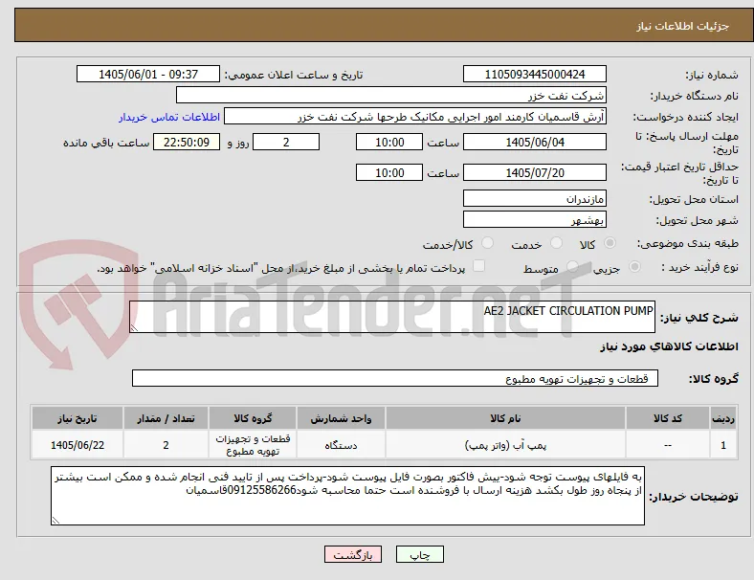The height and width of the screenshot is (580, 754).
Task: Select the خدمت radio button
Action: pos(556,243)
